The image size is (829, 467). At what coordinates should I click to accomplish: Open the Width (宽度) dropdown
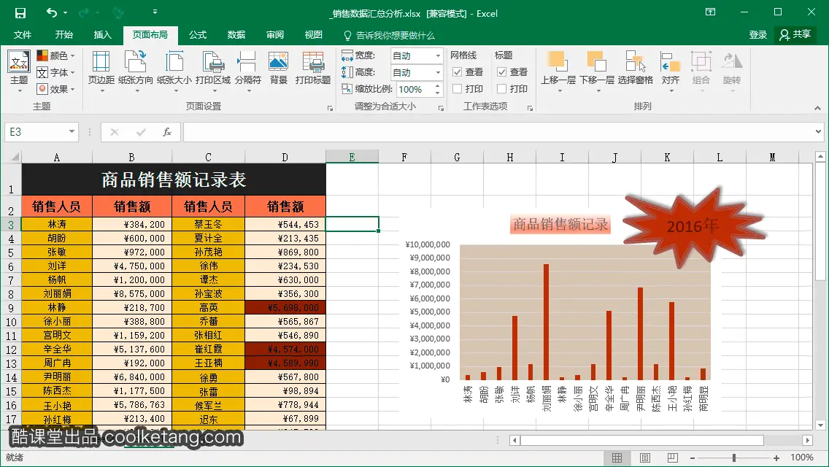[x=439, y=55]
